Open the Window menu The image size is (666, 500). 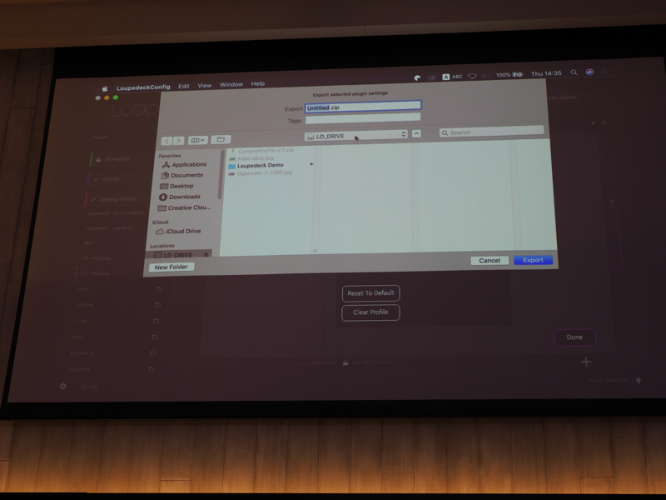[x=231, y=85]
